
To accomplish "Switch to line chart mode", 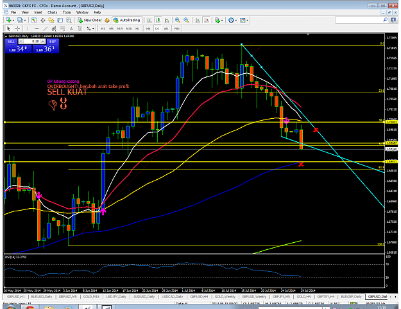I will 167,20.
